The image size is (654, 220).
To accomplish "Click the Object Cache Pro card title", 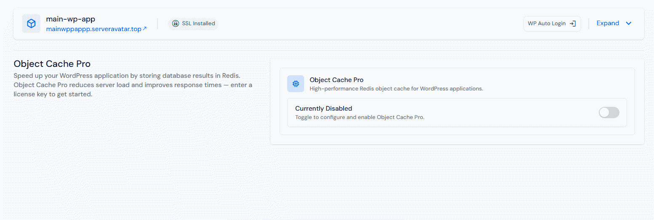I will coord(336,80).
